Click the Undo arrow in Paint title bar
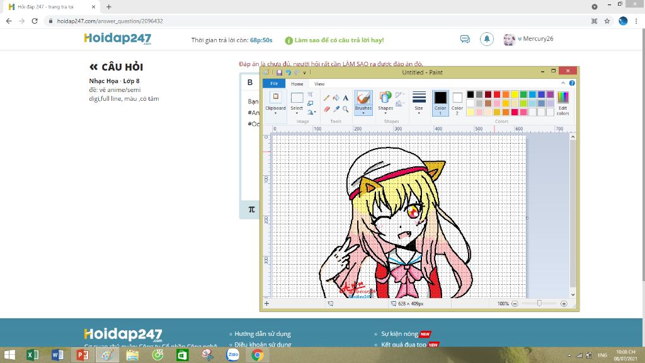 tap(288, 72)
